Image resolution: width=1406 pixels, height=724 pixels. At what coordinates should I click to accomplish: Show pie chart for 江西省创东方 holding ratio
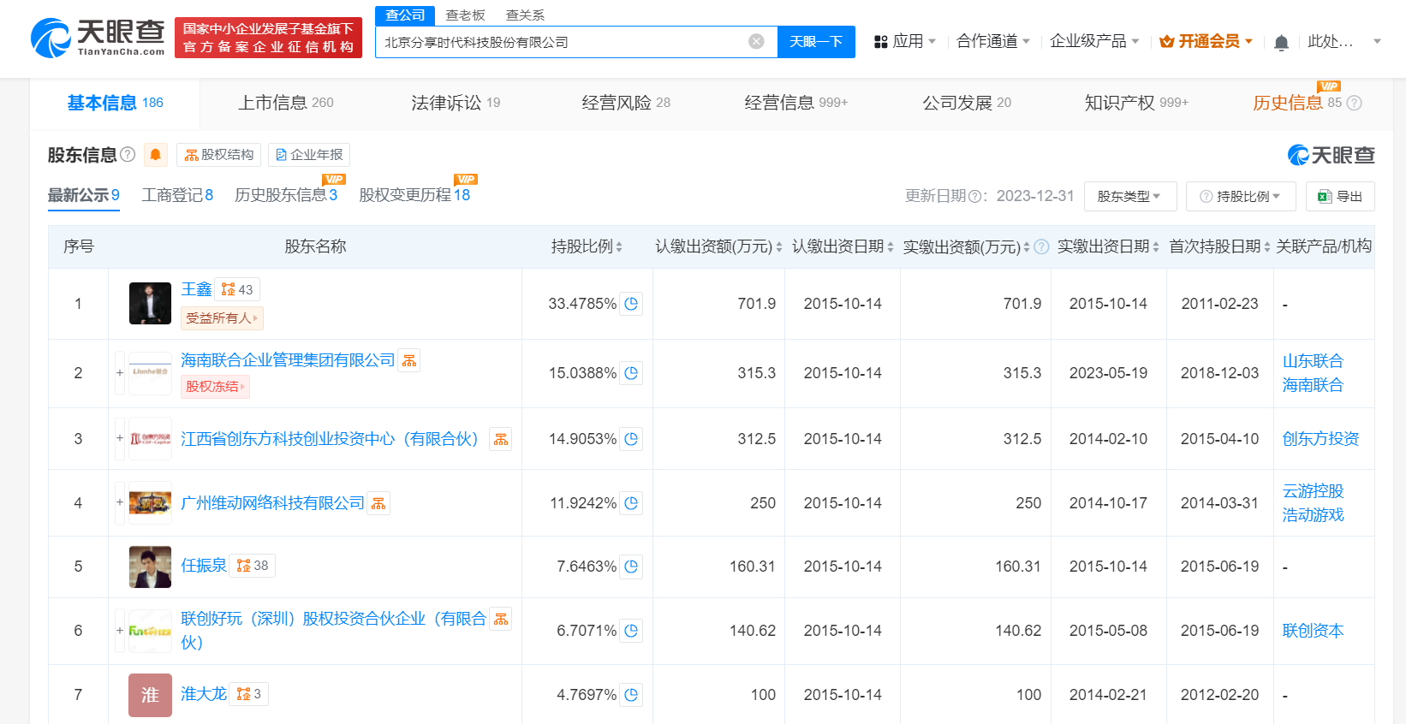[x=631, y=439]
